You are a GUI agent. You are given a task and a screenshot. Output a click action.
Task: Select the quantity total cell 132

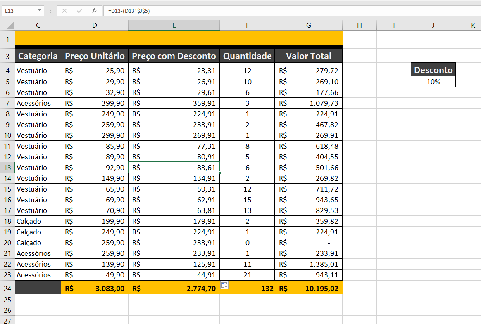[x=247, y=289]
